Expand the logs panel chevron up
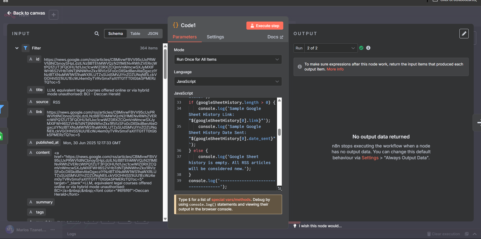 coord(474,234)
